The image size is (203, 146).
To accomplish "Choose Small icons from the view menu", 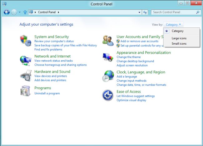I will tap(179, 44).
